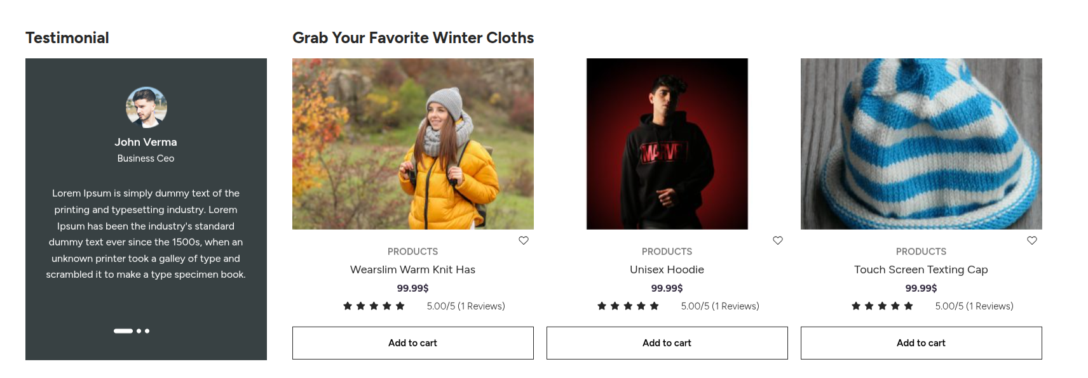Add the Unisex Hoodie to cart
Screen dimensions: 1088x378
(667, 343)
